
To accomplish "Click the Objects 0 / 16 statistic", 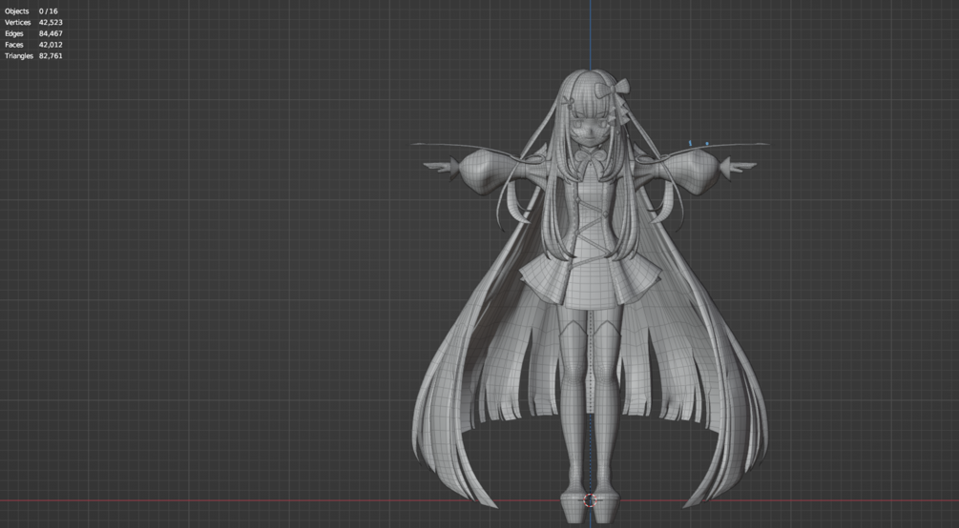I will click(x=31, y=11).
